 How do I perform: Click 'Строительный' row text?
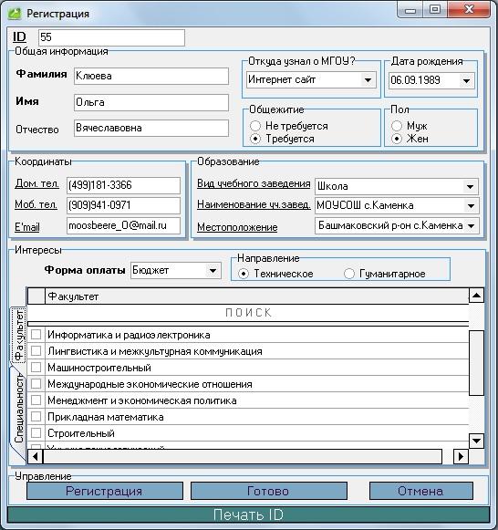point(81,433)
